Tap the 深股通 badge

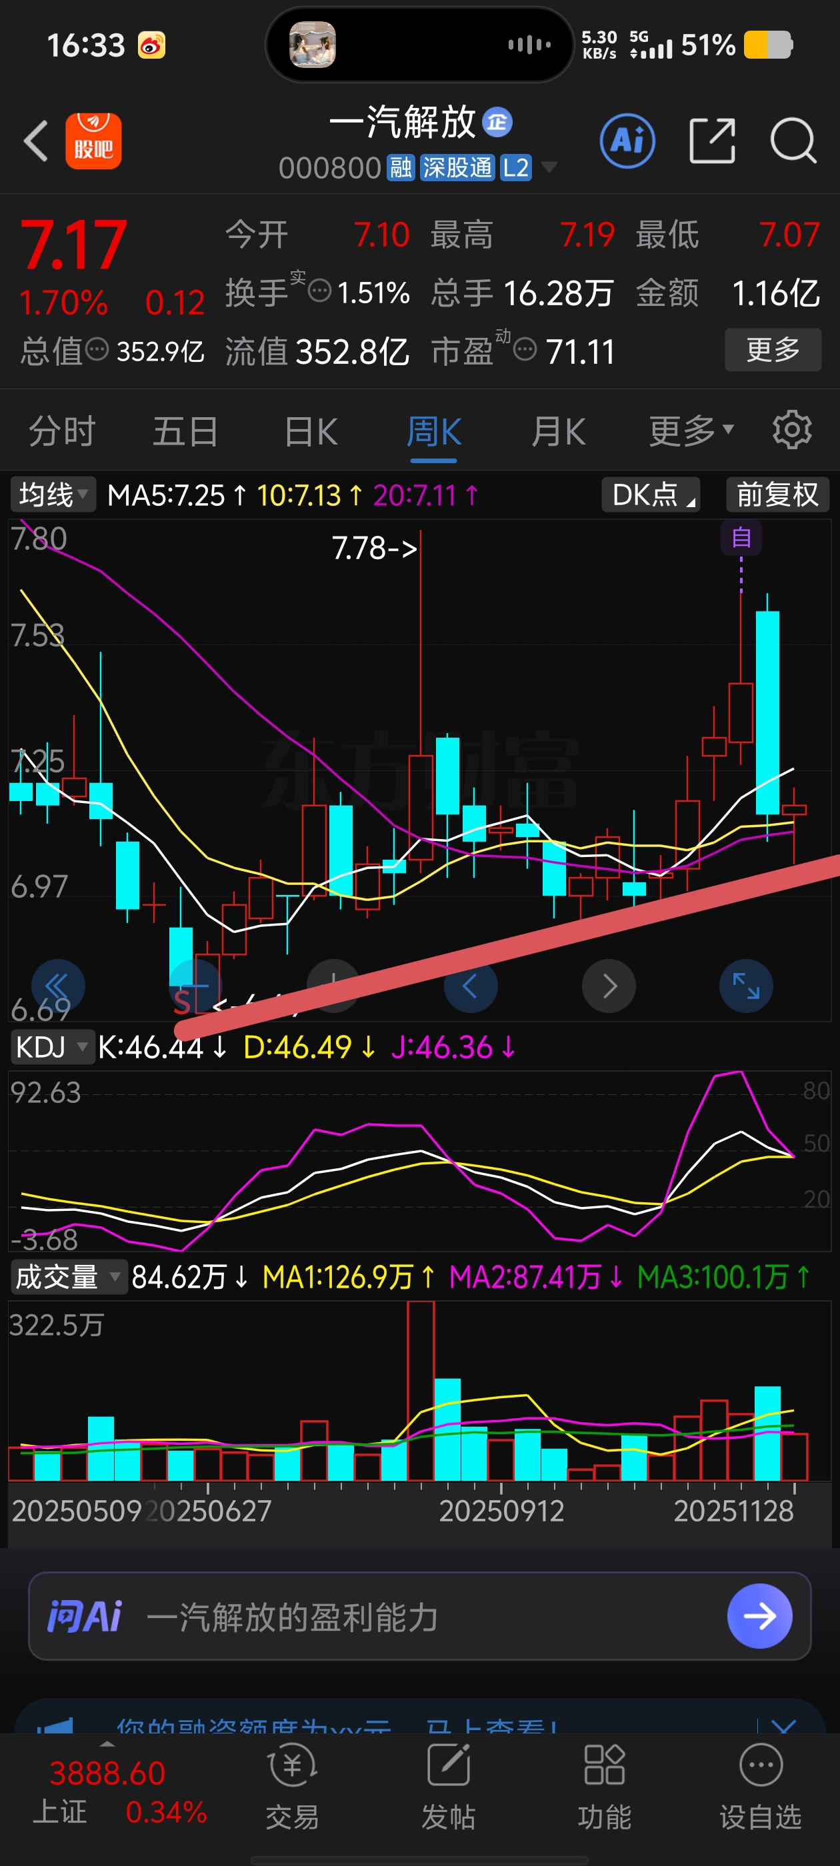pyautogui.click(x=457, y=168)
